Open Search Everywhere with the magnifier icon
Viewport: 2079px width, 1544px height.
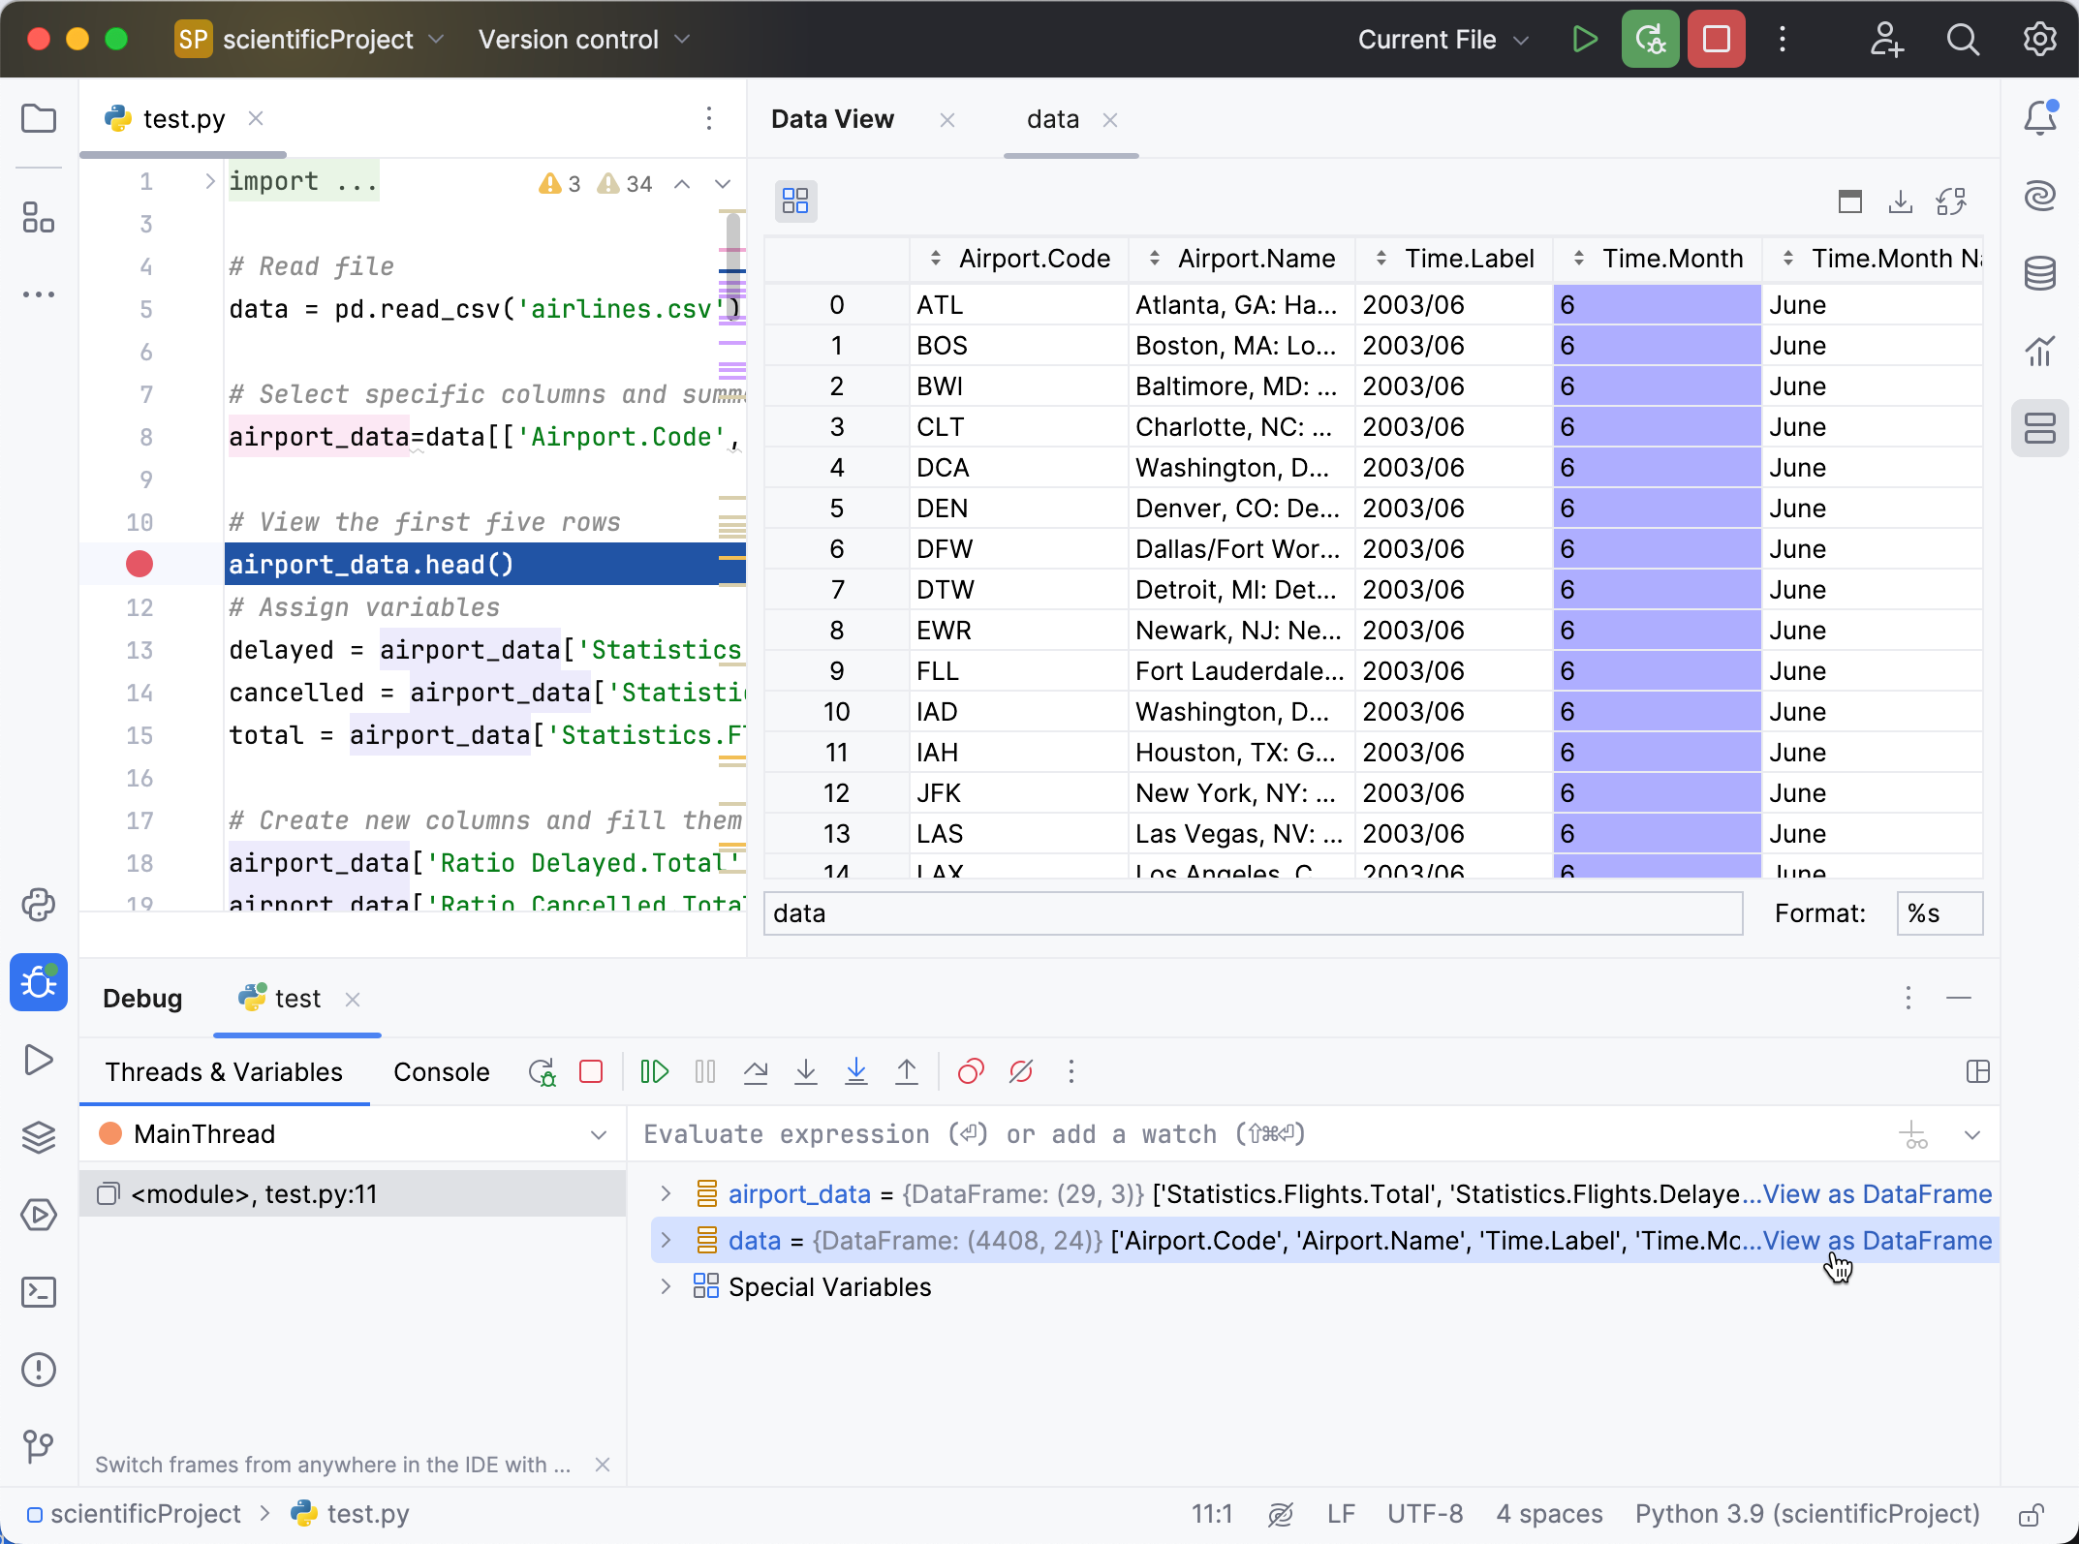pos(1963,39)
